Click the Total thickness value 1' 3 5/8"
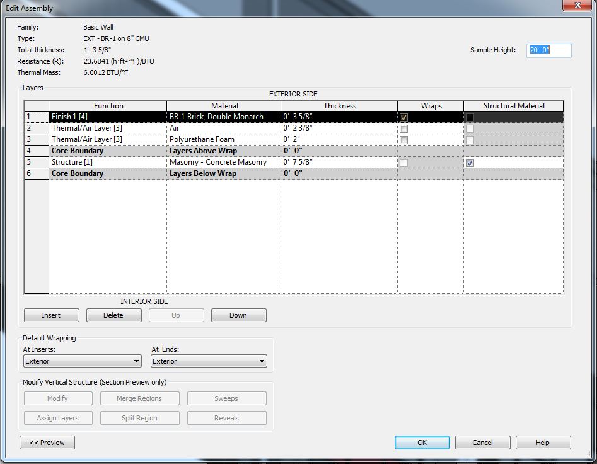The width and height of the screenshot is (597, 464). [x=98, y=50]
